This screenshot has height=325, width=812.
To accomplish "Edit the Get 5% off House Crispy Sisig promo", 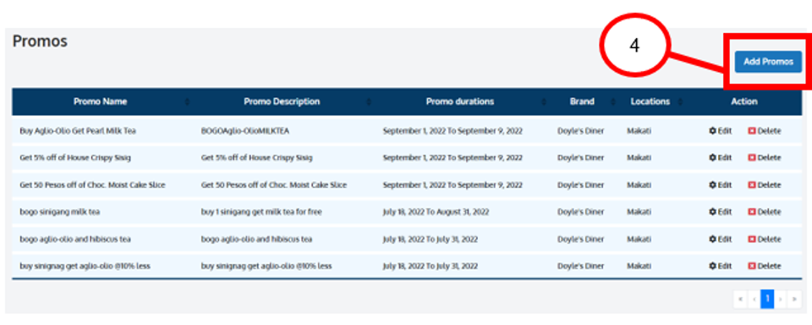I will point(720,158).
